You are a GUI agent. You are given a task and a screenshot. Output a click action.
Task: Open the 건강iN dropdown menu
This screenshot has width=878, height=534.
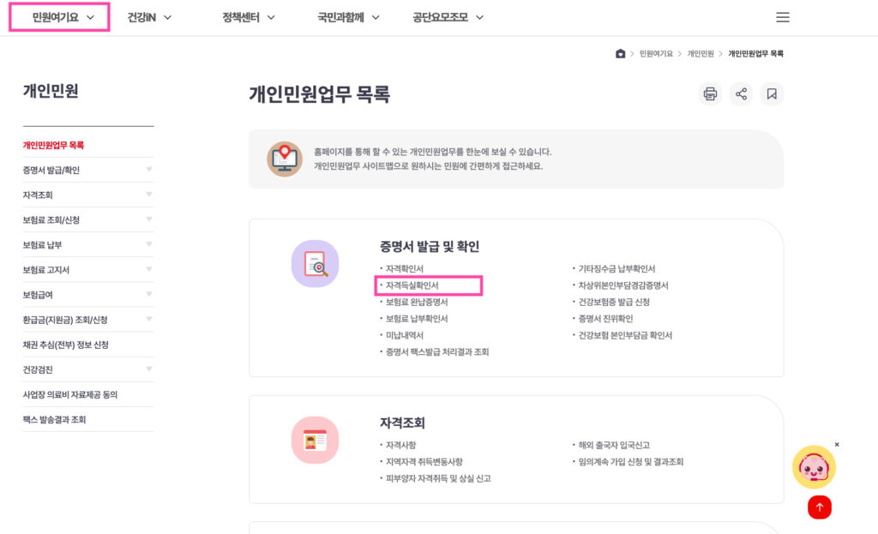click(x=149, y=17)
